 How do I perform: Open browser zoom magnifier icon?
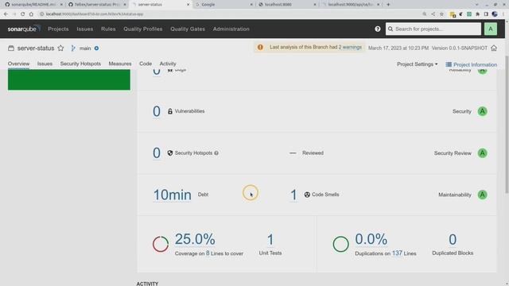click(x=425, y=14)
